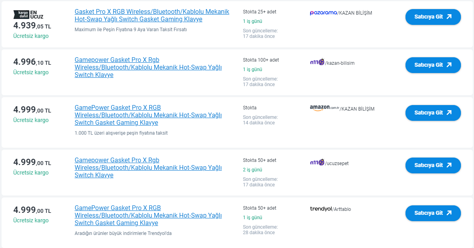Click the n11 logo beside kazan-bilisim

[x=317, y=62]
